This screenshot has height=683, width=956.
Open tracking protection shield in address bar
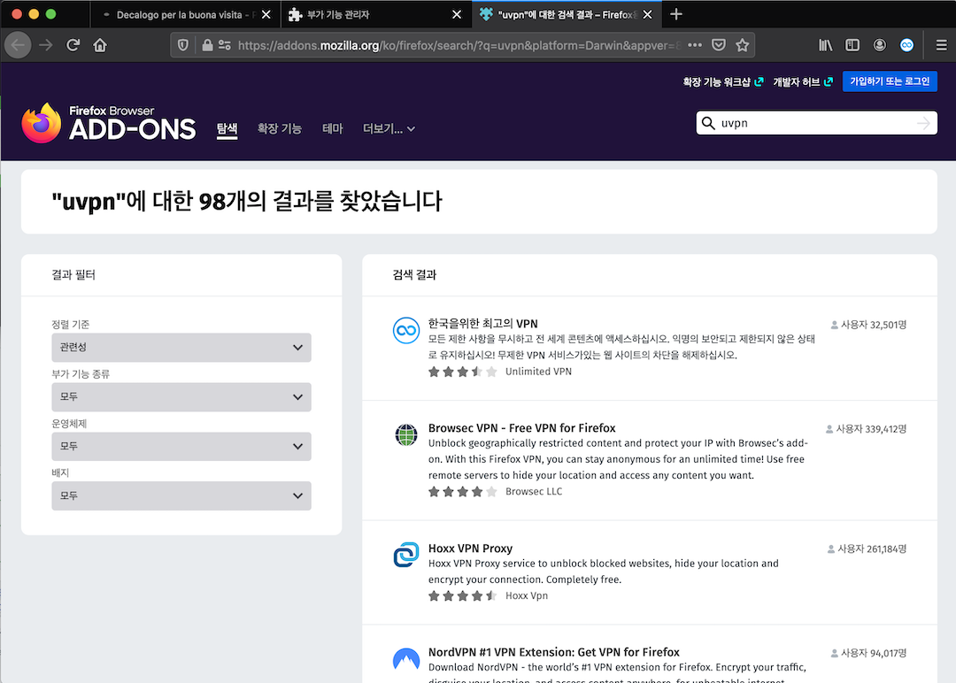183,45
